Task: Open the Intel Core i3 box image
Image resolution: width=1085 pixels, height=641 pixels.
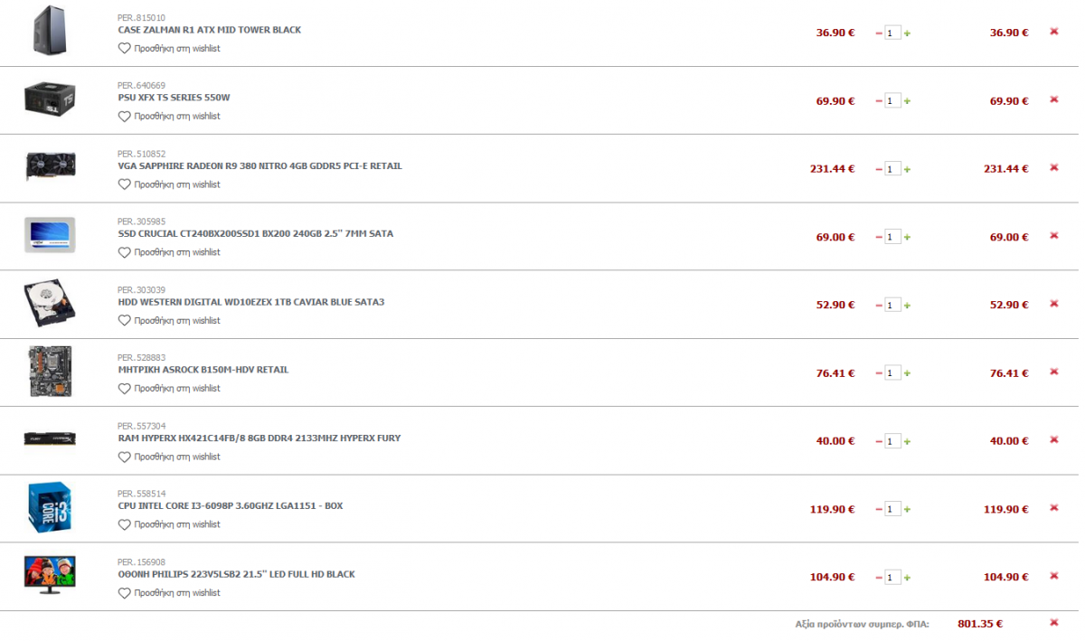Action: [x=49, y=507]
